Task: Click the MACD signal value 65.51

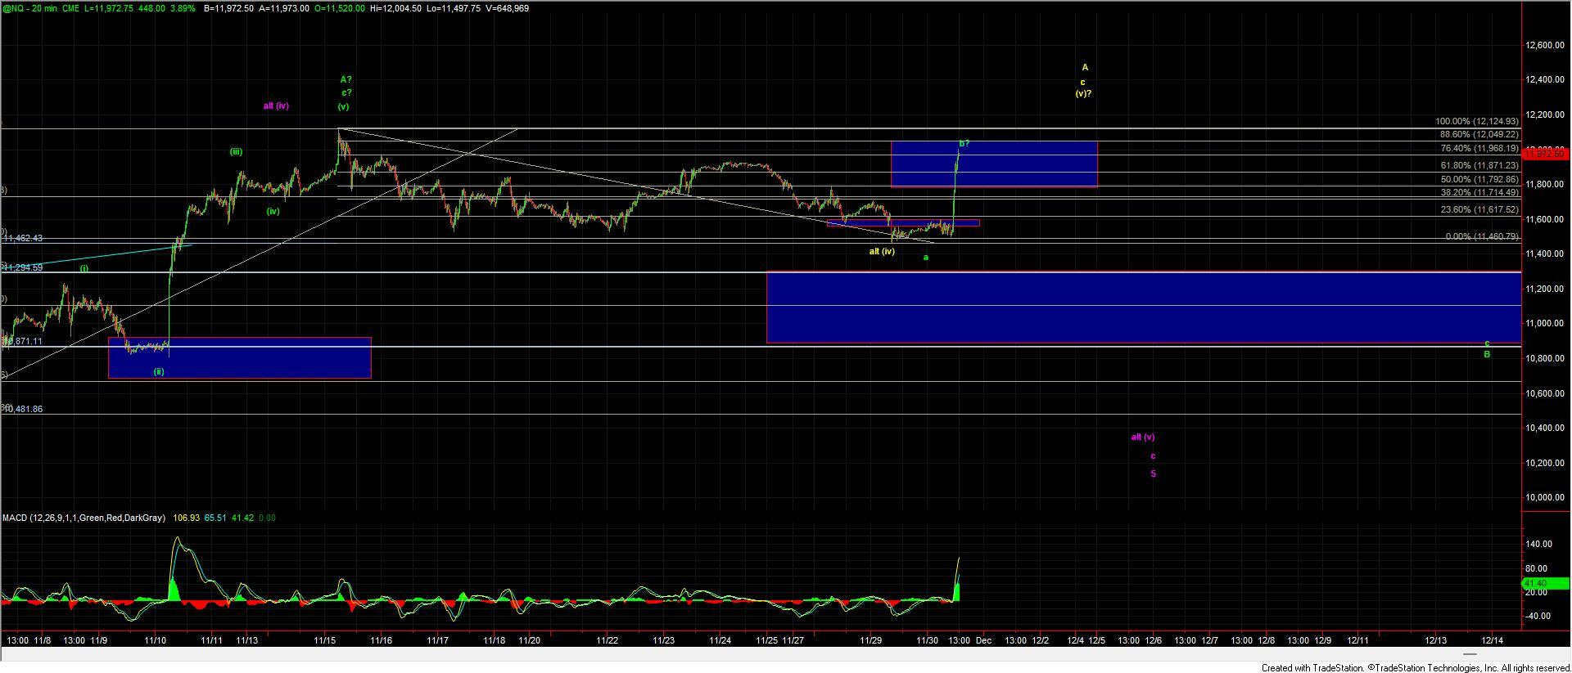Action: 215,518
